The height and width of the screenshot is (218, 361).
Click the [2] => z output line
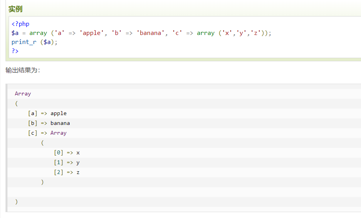coord(67,172)
